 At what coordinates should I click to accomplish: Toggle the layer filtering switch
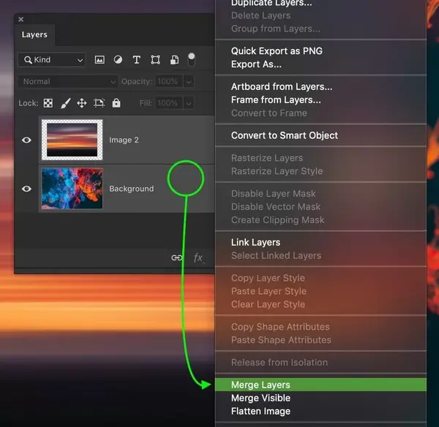(x=192, y=60)
